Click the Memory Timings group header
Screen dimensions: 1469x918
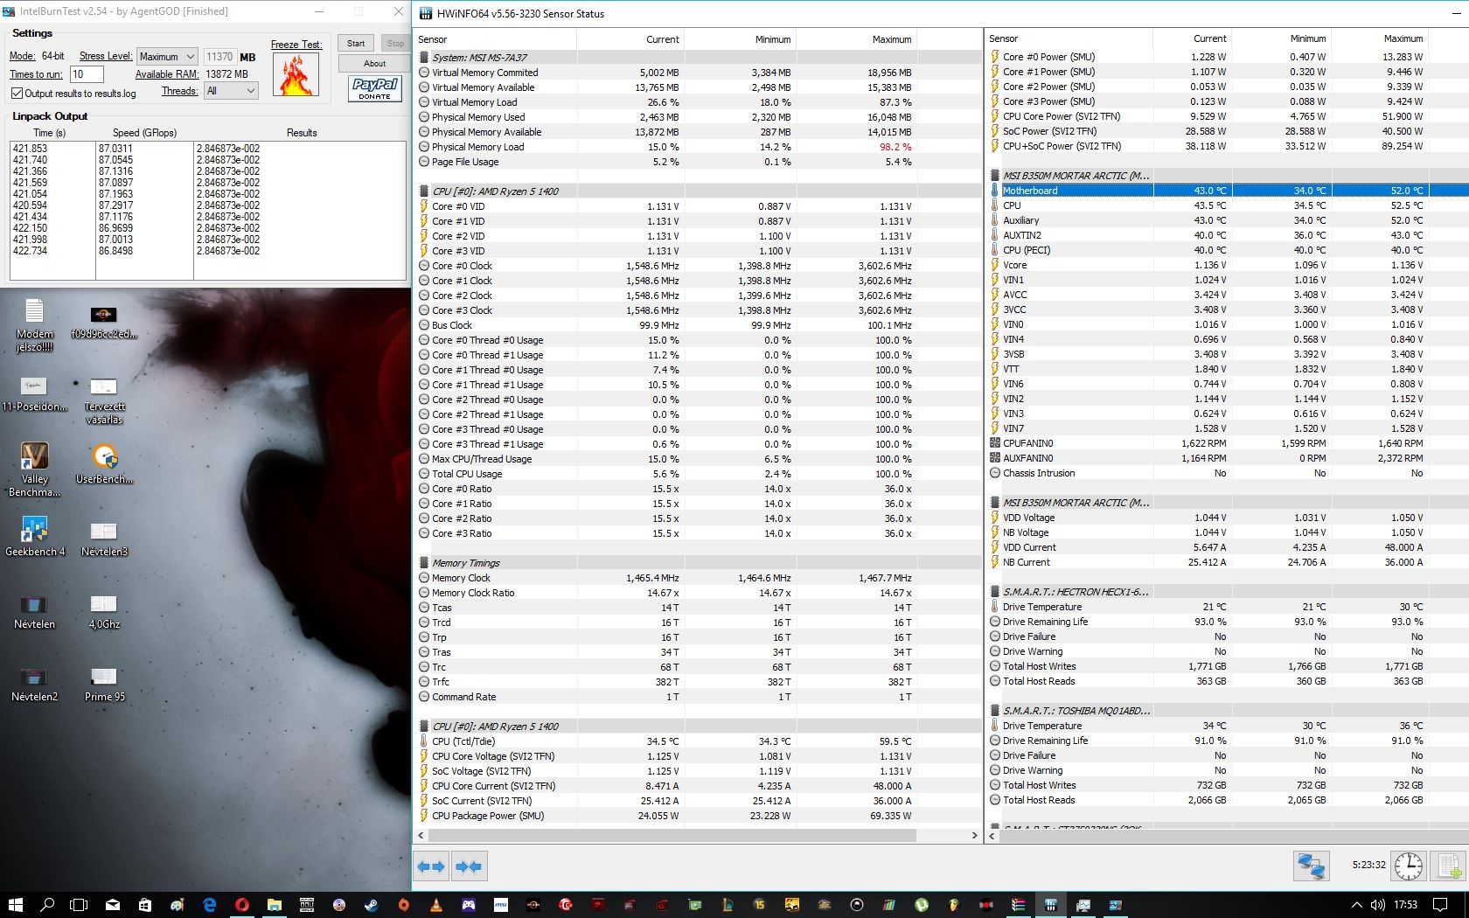coord(698,563)
